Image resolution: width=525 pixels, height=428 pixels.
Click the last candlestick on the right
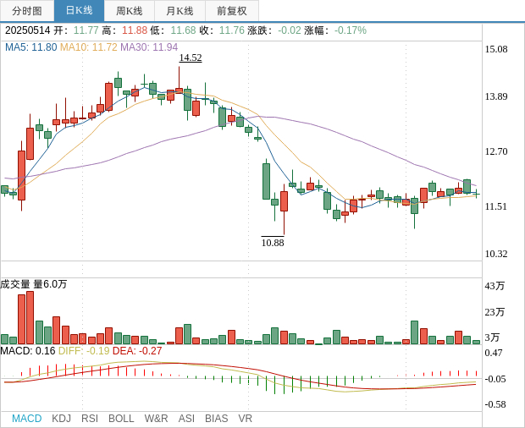pos(476,194)
